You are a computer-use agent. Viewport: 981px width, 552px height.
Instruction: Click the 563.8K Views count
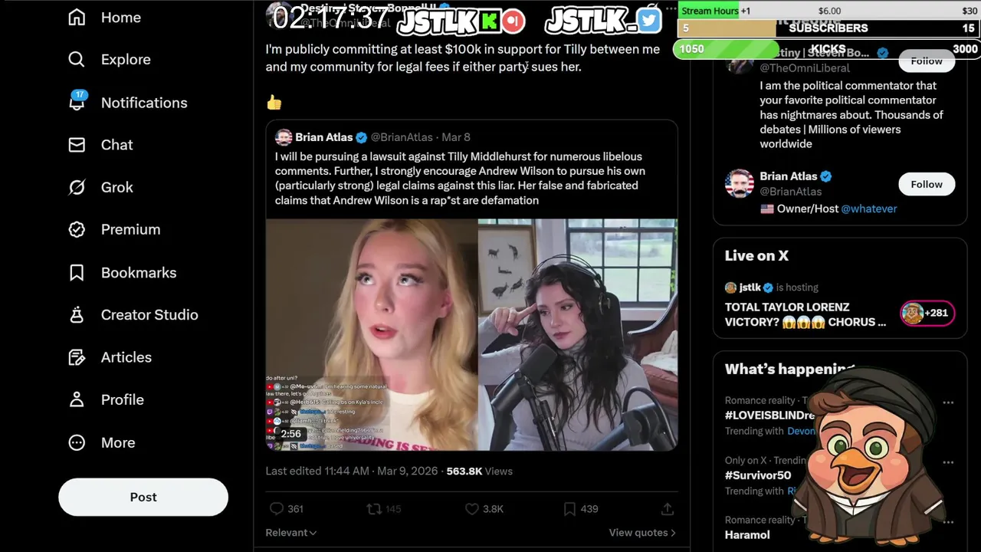point(479,471)
